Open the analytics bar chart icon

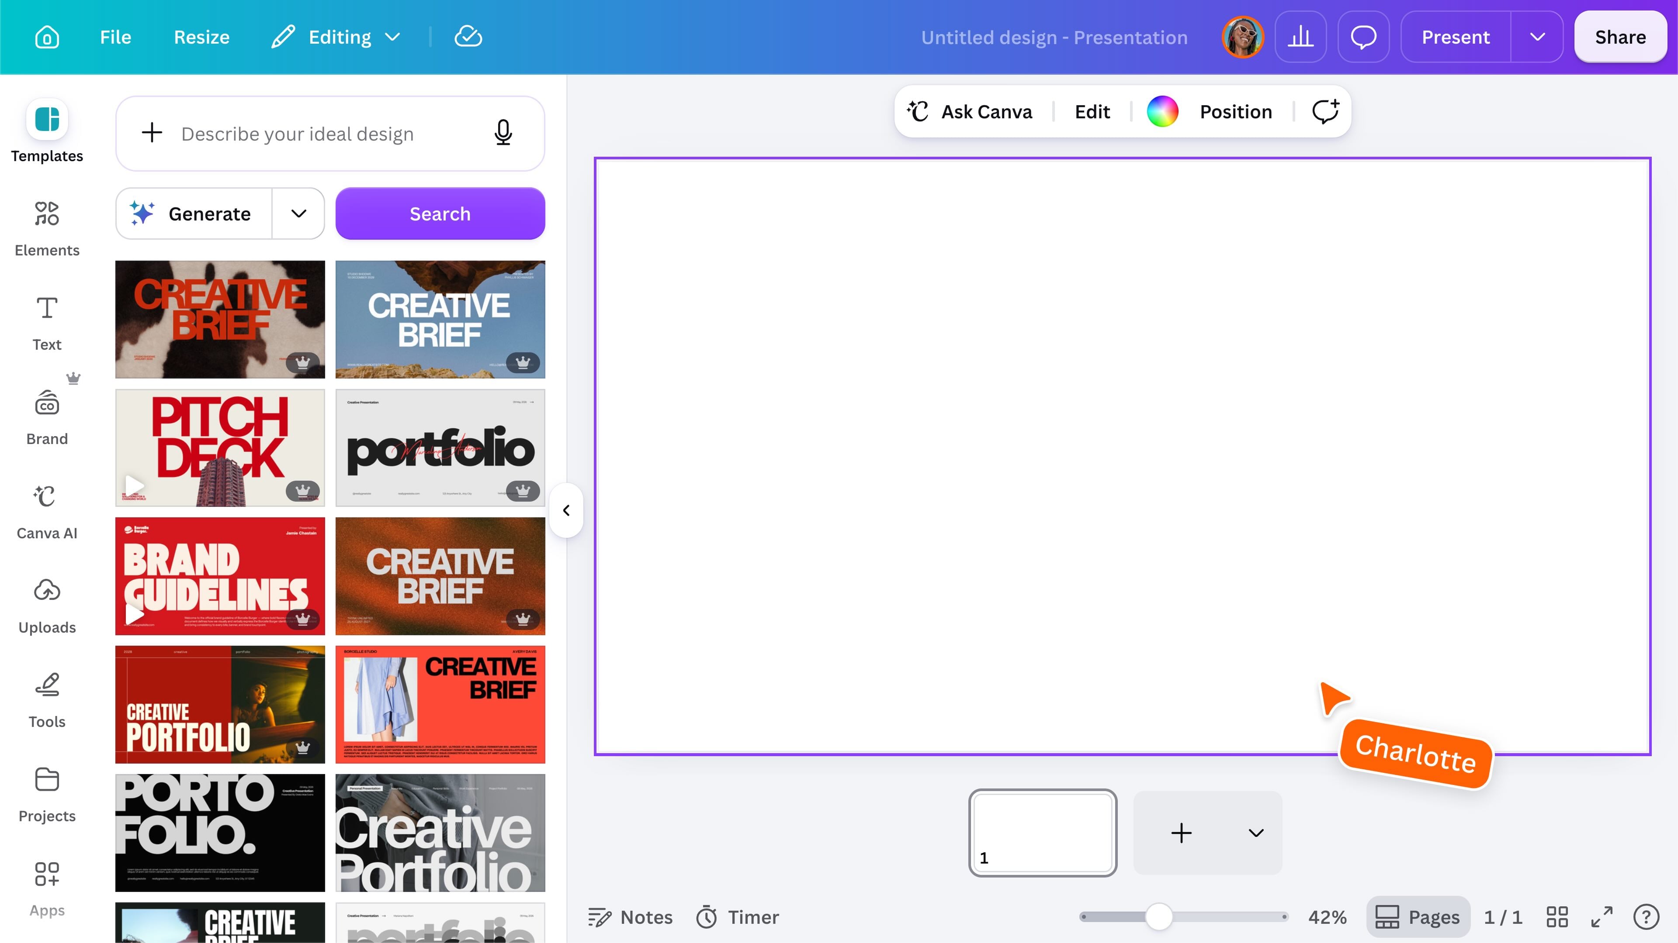pyautogui.click(x=1300, y=37)
